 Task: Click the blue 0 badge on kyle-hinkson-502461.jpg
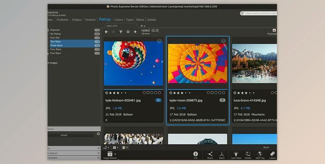[x=158, y=100]
